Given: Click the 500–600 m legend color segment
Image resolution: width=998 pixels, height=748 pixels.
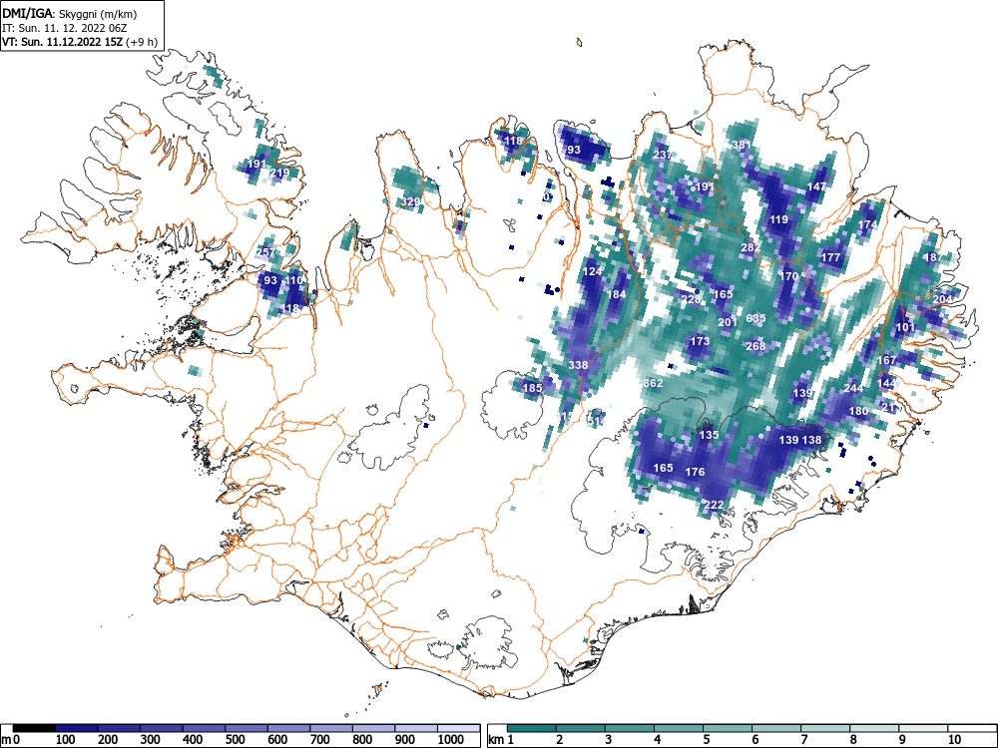Looking at the screenshot, I should pyautogui.click(x=247, y=728).
